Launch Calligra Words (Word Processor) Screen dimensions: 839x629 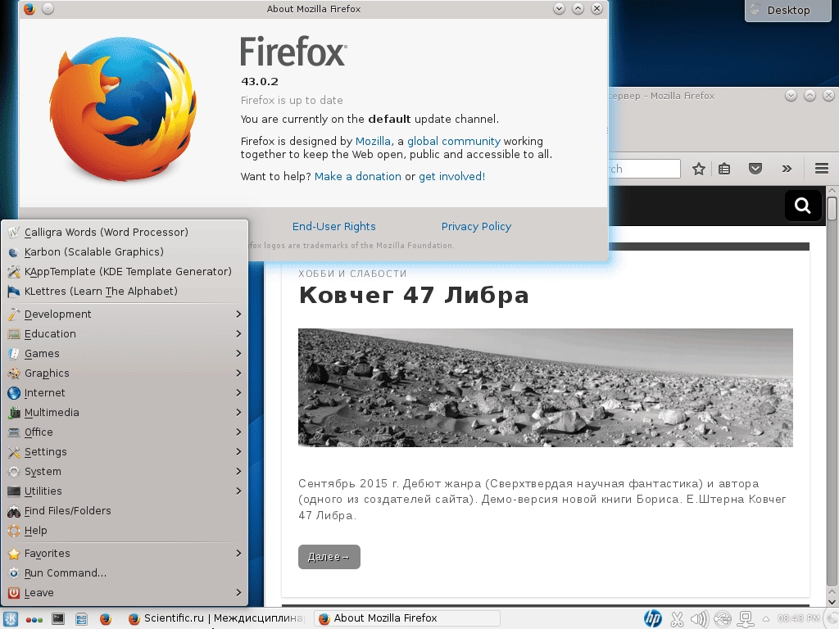click(125, 232)
